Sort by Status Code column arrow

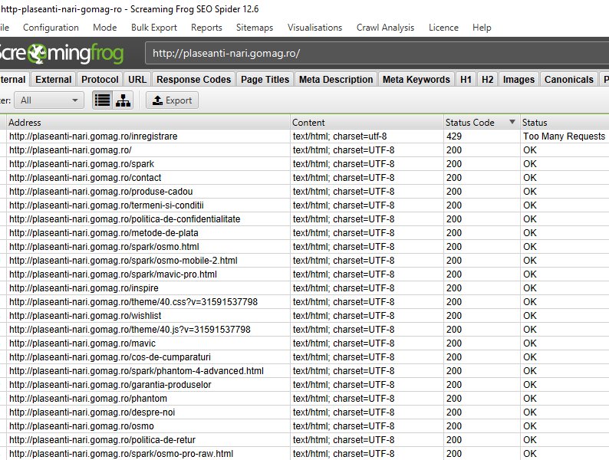(x=512, y=122)
